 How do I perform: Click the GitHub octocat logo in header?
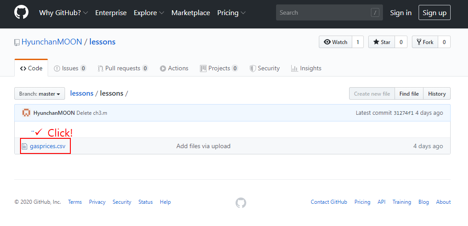[x=21, y=12]
